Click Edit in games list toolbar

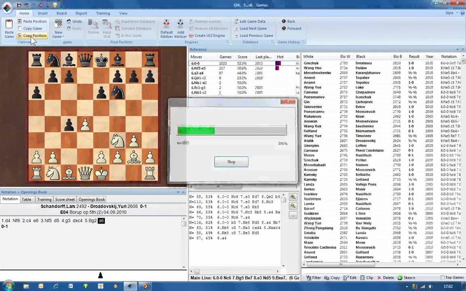click(x=350, y=278)
